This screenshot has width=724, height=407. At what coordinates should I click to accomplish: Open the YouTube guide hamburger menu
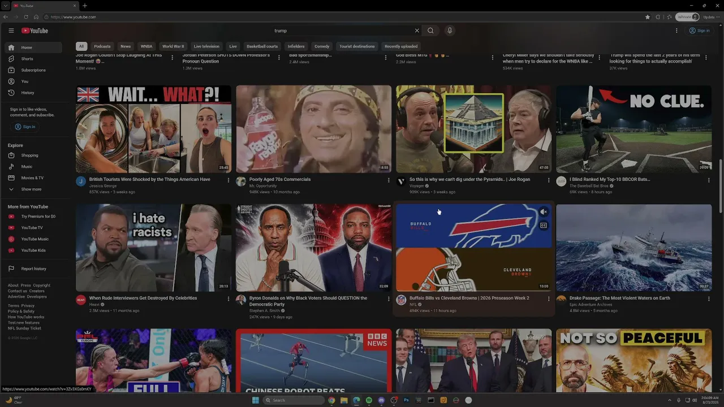point(11,31)
